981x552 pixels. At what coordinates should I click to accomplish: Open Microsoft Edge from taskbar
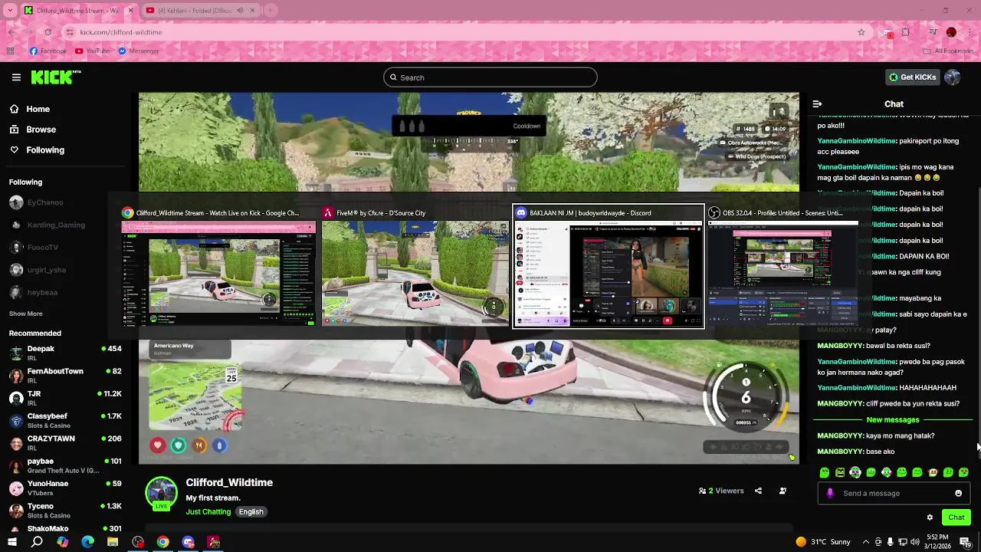87,542
